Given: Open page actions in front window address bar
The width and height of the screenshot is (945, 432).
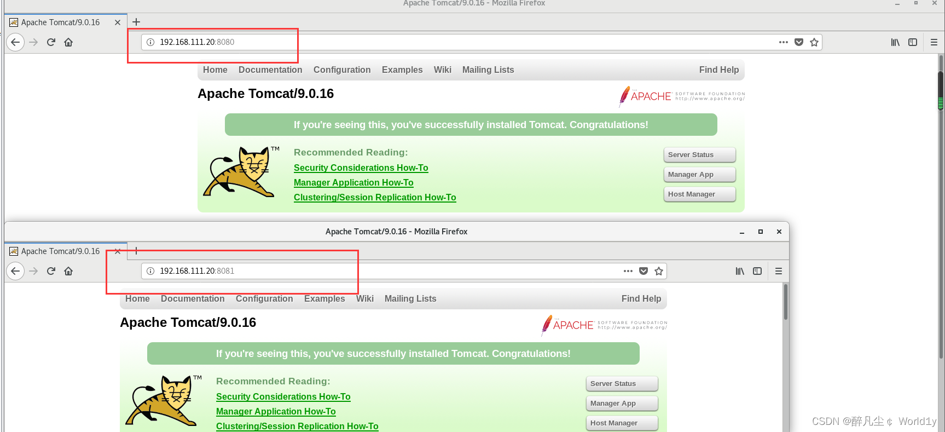Looking at the screenshot, I should click(628, 271).
